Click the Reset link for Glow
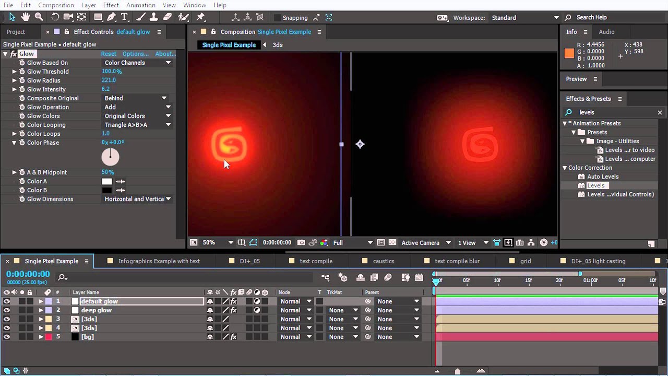 (x=109, y=54)
